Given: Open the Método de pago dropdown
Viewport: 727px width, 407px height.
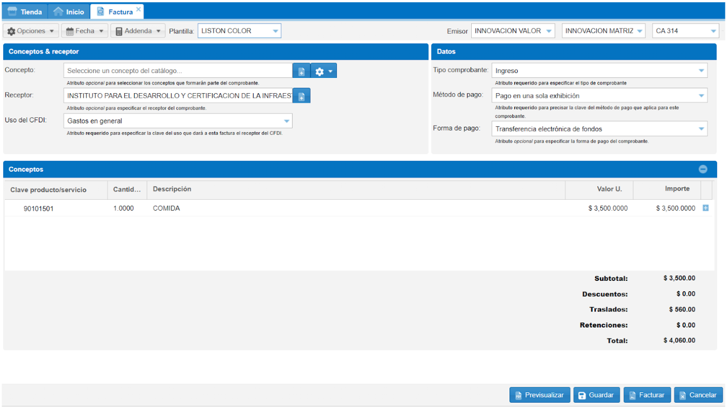Looking at the screenshot, I should click(x=701, y=96).
